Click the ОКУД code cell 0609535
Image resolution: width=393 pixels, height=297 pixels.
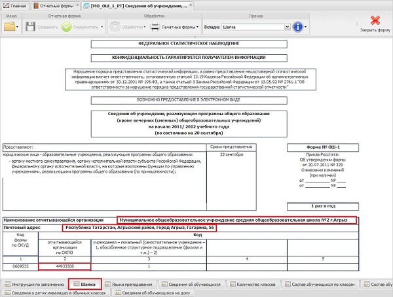(20, 266)
